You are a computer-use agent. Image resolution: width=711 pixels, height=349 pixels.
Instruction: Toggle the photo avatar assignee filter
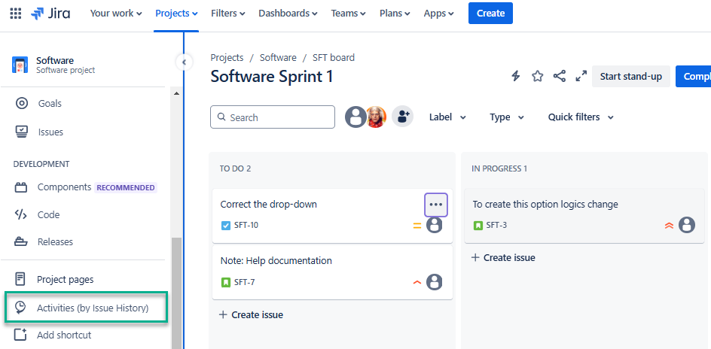pyautogui.click(x=376, y=117)
